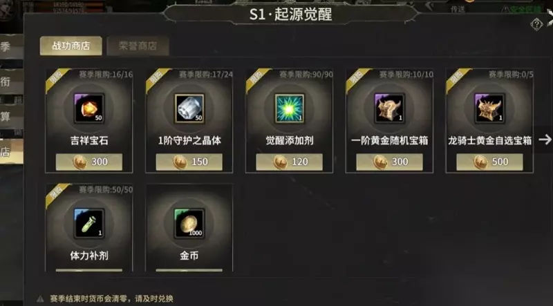The height and width of the screenshot is (306, 553).
Task: Buy 吉祥宝石 for 300 coins
Action: [89, 162]
